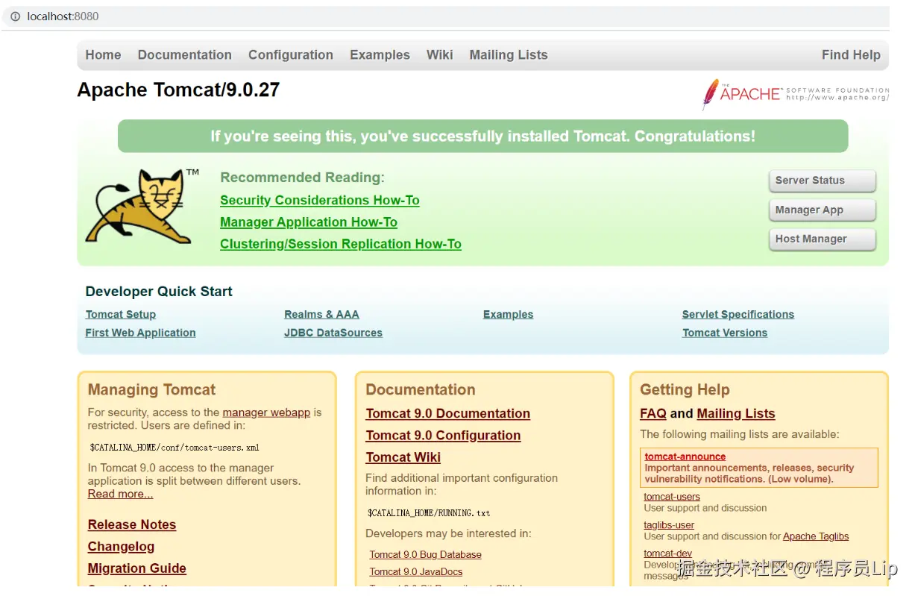Click the Developer Quick Start heading
The width and height of the screenshot is (915, 596).
159,292
